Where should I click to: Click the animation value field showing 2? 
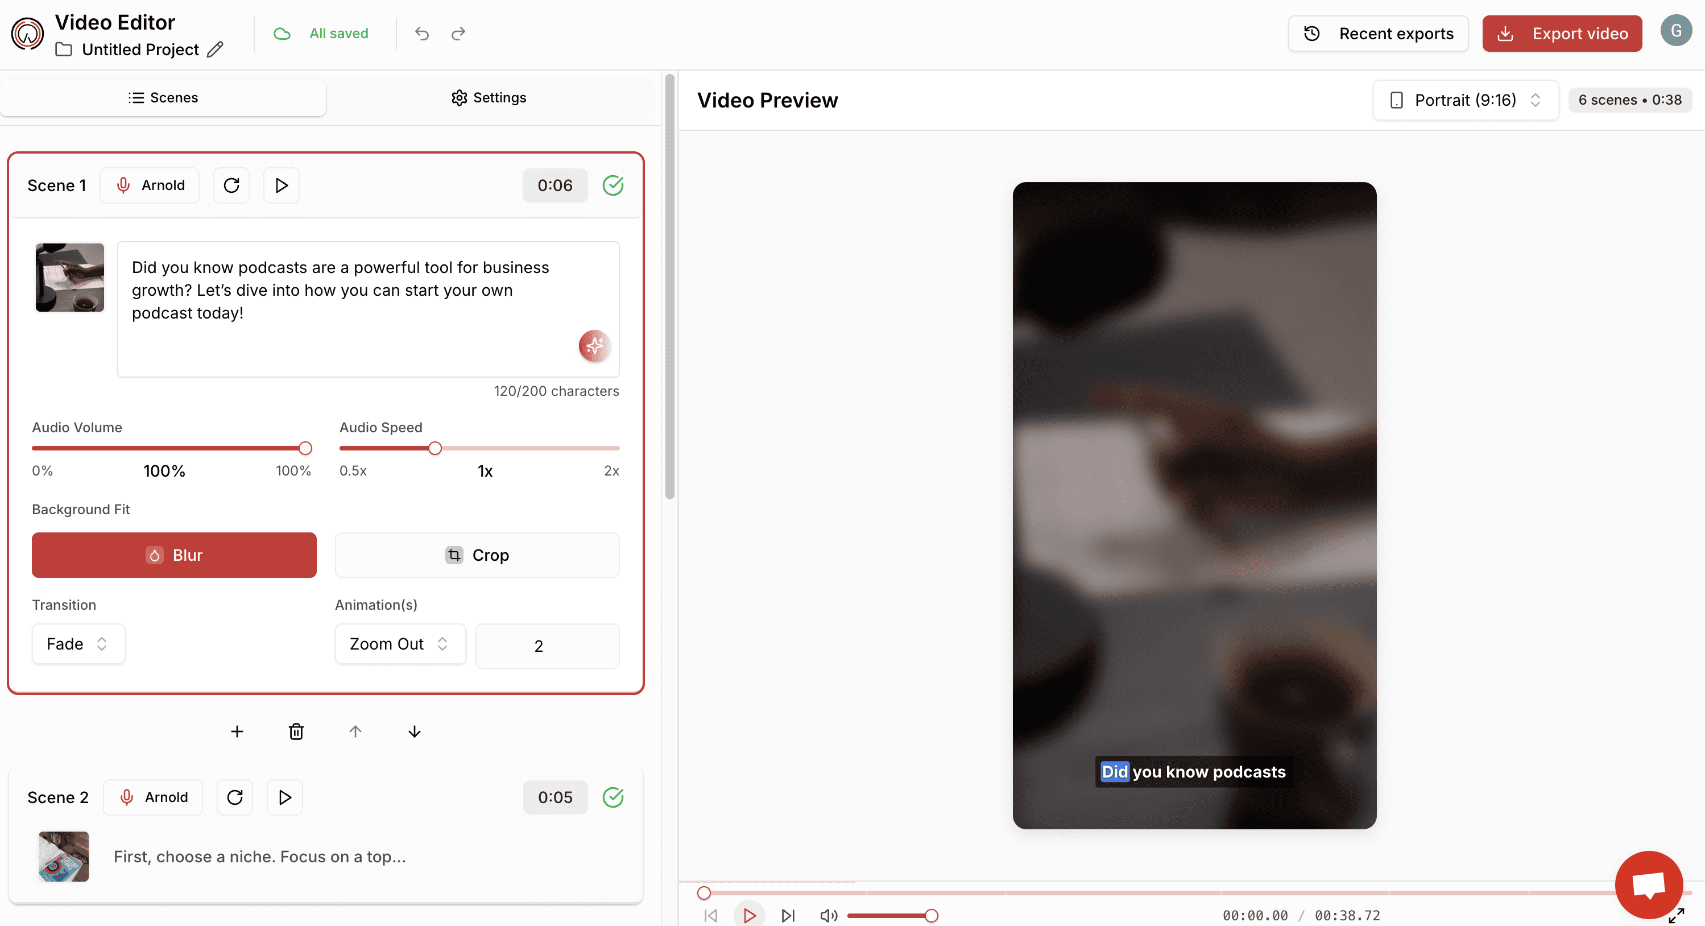[x=547, y=646]
